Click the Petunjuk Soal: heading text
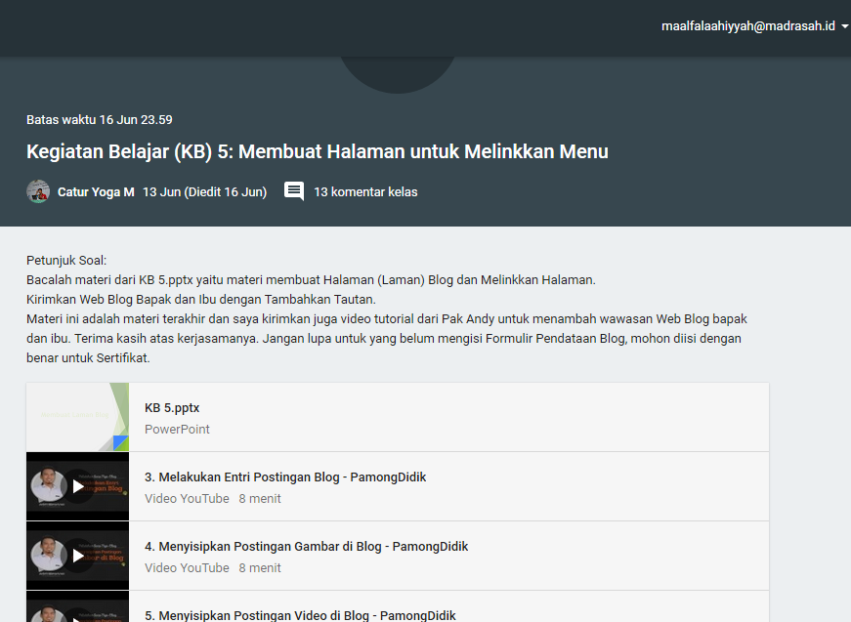The image size is (851, 622). click(66, 261)
